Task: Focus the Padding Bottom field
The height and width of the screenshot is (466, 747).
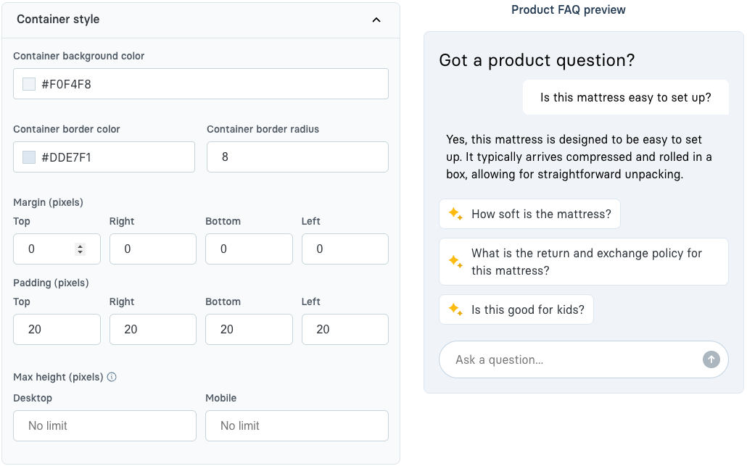Action: coord(249,330)
